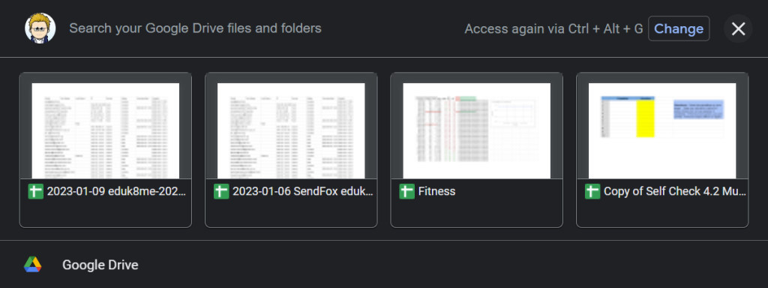This screenshot has width=768, height=288.
Task: Click the Access again via Ctrl + Alt + G text
Action: [x=553, y=29]
